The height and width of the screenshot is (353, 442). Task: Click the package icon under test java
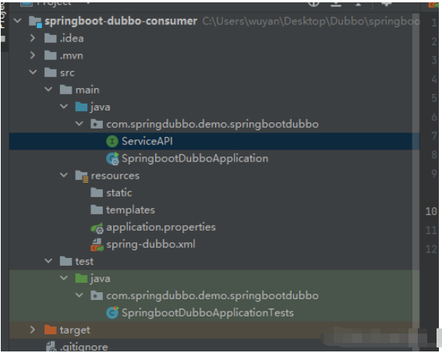click(x=97, y=295)
